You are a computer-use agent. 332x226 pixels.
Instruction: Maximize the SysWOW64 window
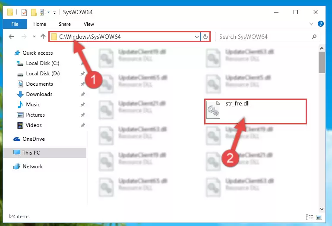point(296,12)
